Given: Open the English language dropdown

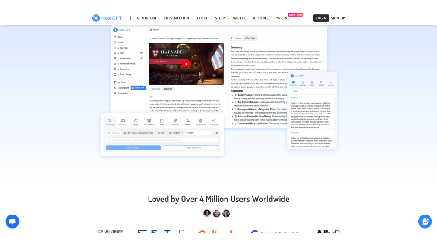Looking at the screenshot, I should click(x=199, y=133).
